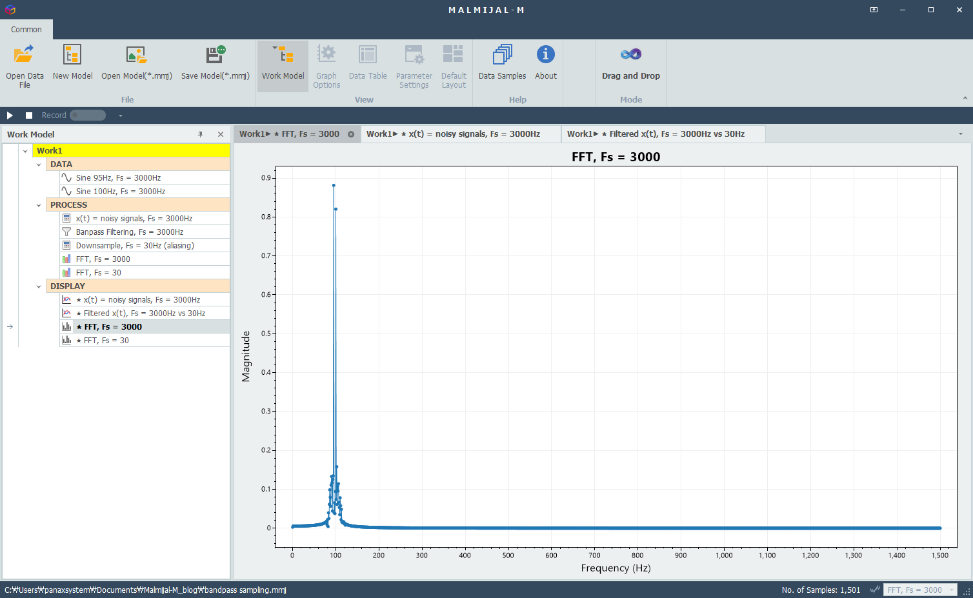The image size is (973, 598).
Task: Start playback with the play button
Action: [x=10, y=115]
